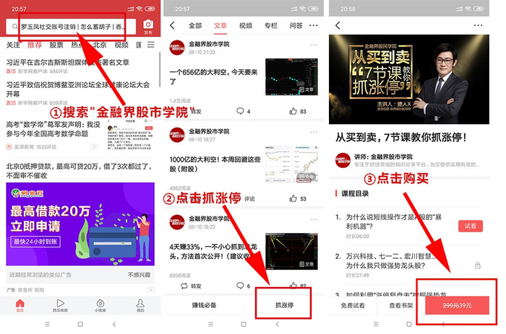Open the channel list hamburger icon

pos(150,45)
